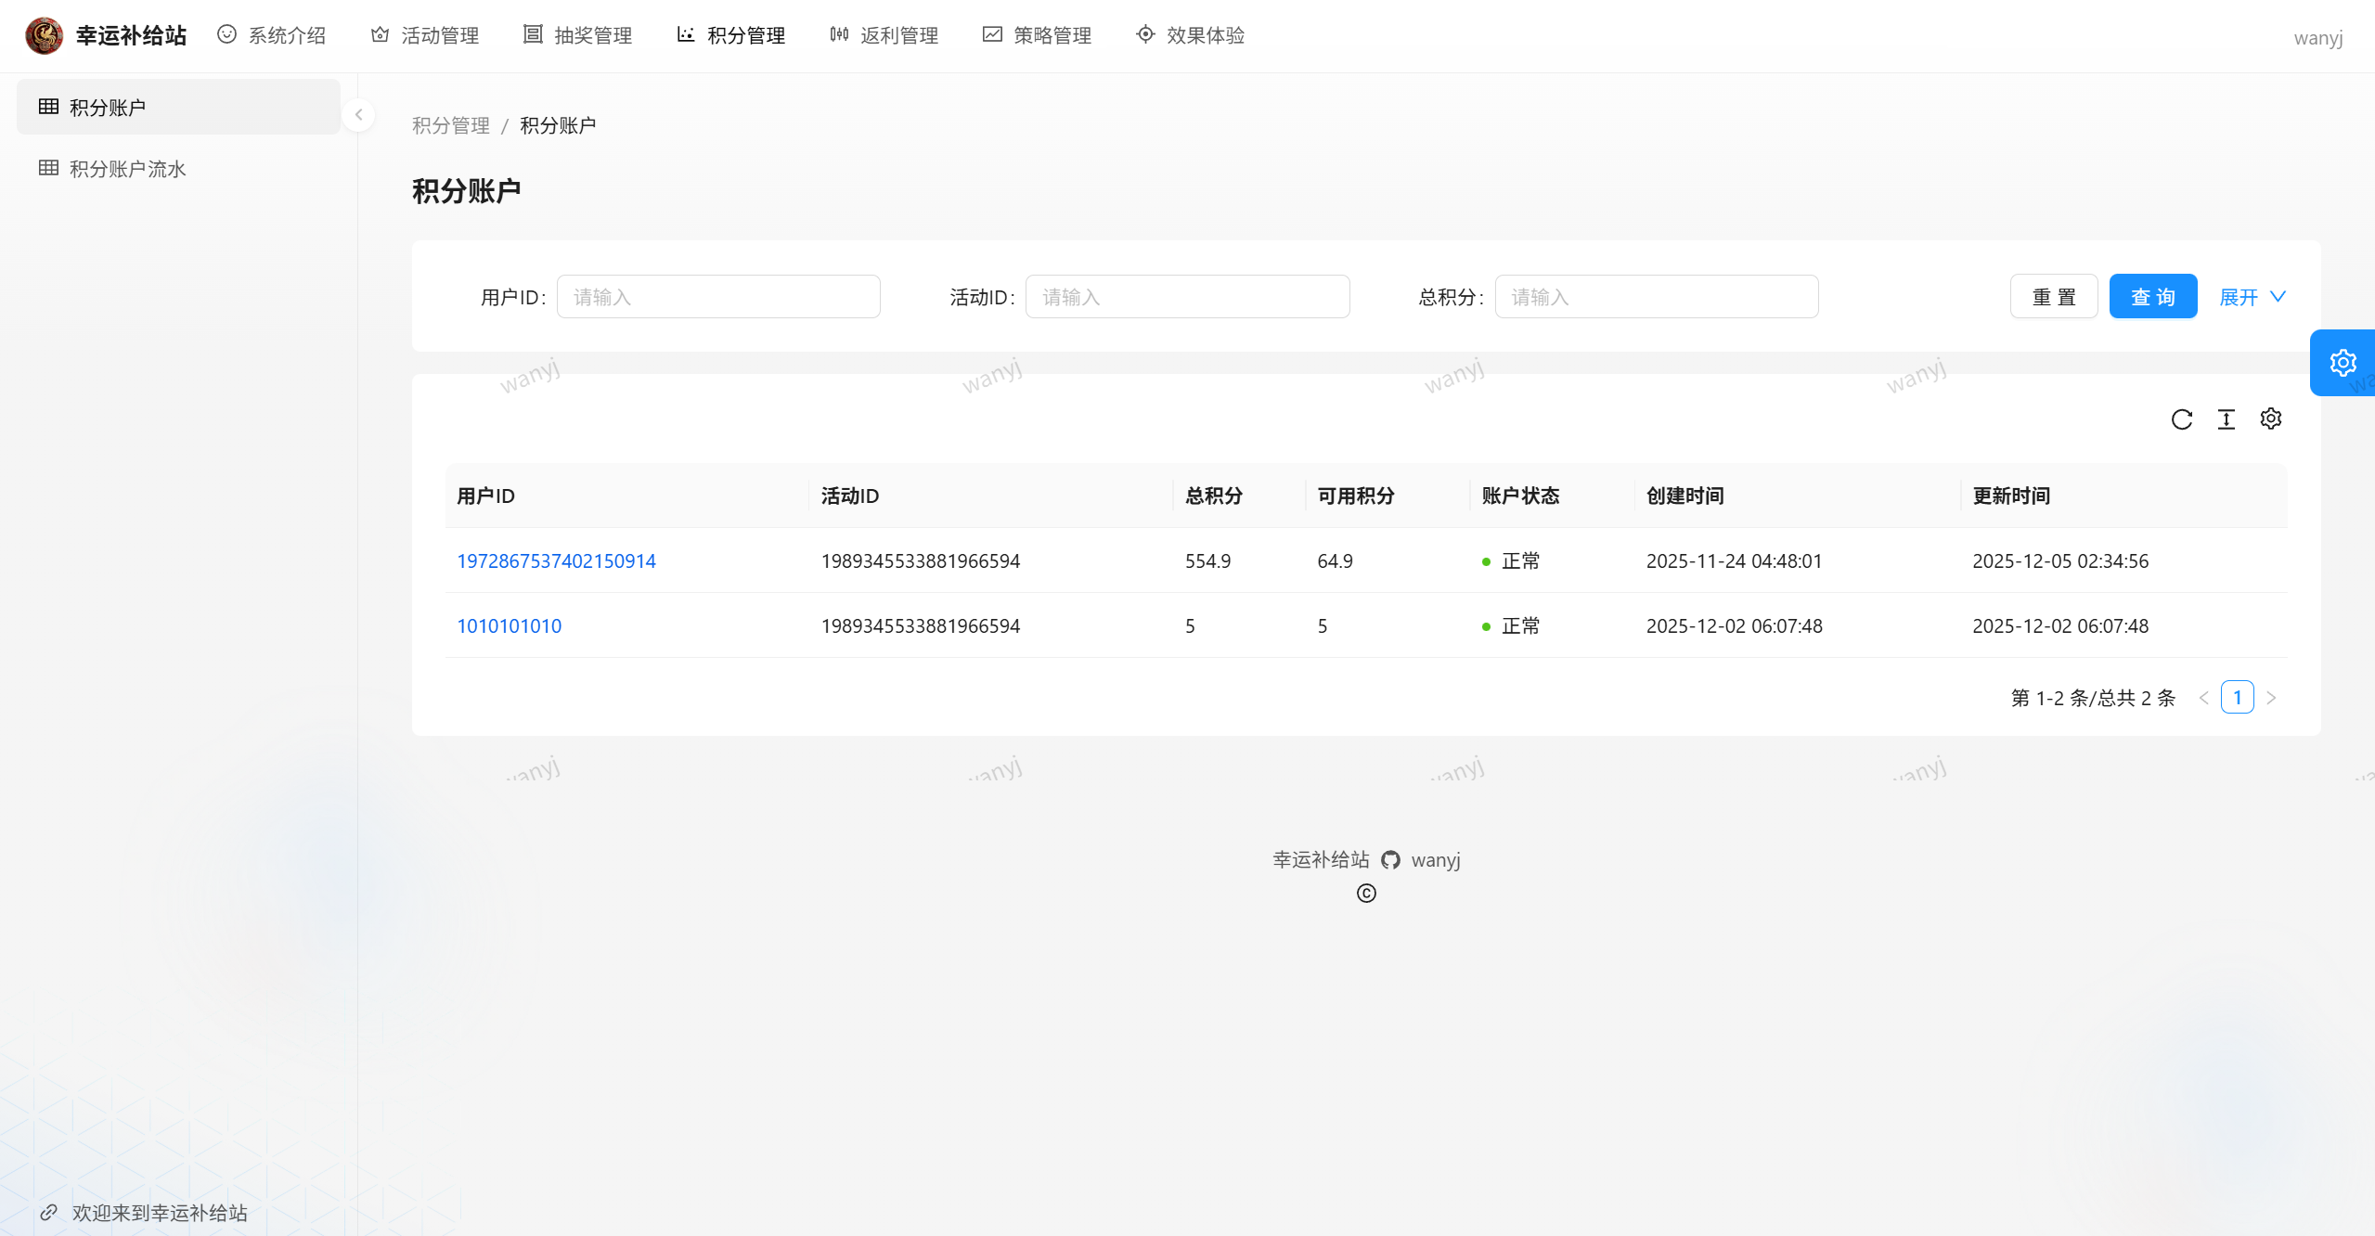Click the 重置 button
The image size is (2375, 1236).
[2053, 297]
